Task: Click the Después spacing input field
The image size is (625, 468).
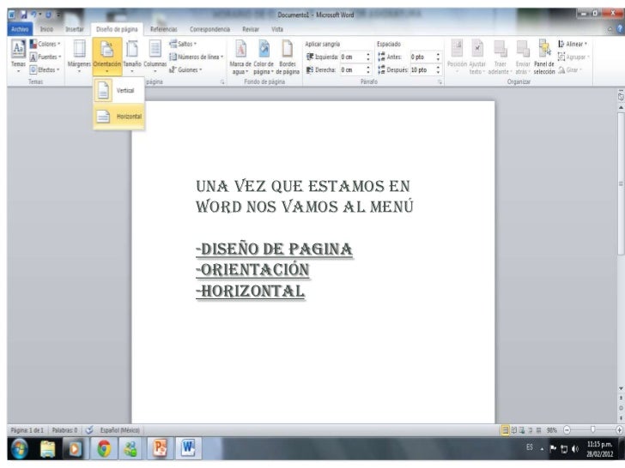Action: coord(422,69)
